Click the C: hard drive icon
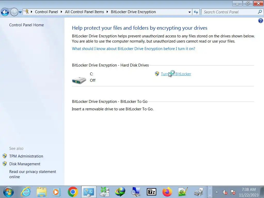This screenshot has height=198, width=264. 79,80
